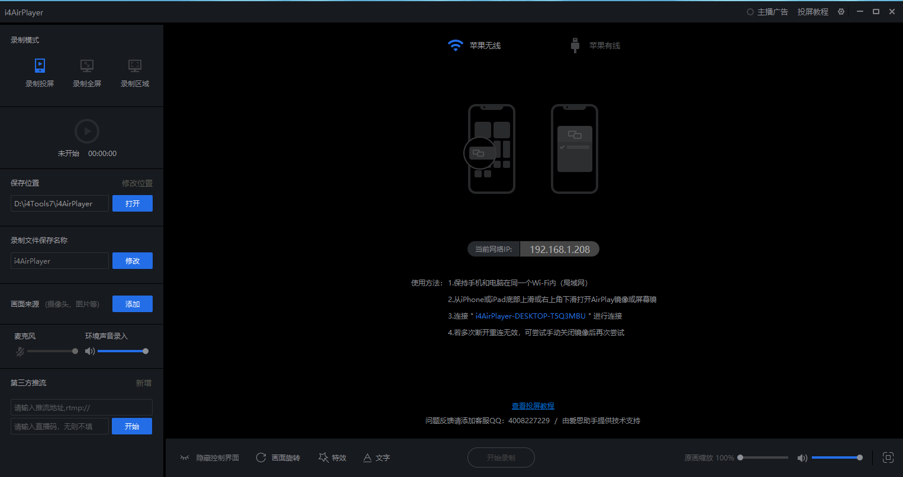Screen dimensions: 903x477
Task: Click the i4AirPlayer file name field
Action: click(x=60, y=261)
